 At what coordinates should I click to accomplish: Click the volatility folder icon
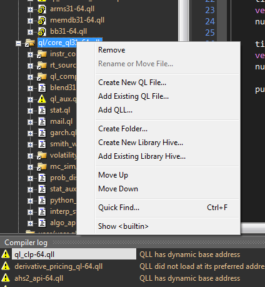coord(42,156)
